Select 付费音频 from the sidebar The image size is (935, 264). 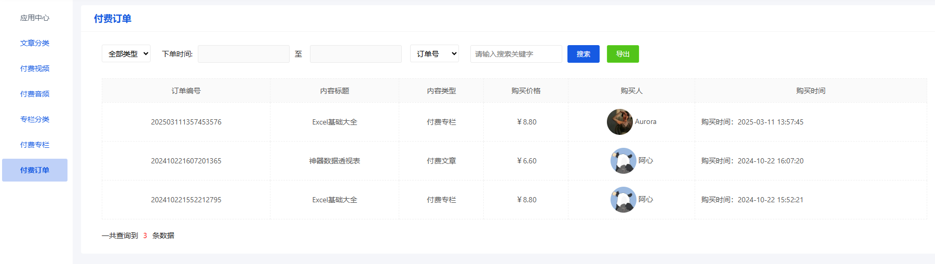(x=35, y=94)
